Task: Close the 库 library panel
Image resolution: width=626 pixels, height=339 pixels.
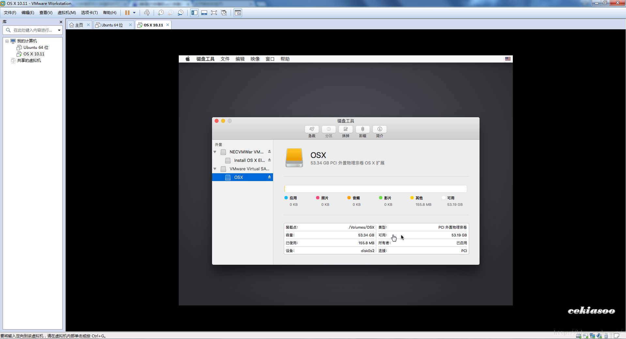Action: [61, 22]
